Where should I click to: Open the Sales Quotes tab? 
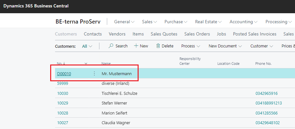[164, 34]
